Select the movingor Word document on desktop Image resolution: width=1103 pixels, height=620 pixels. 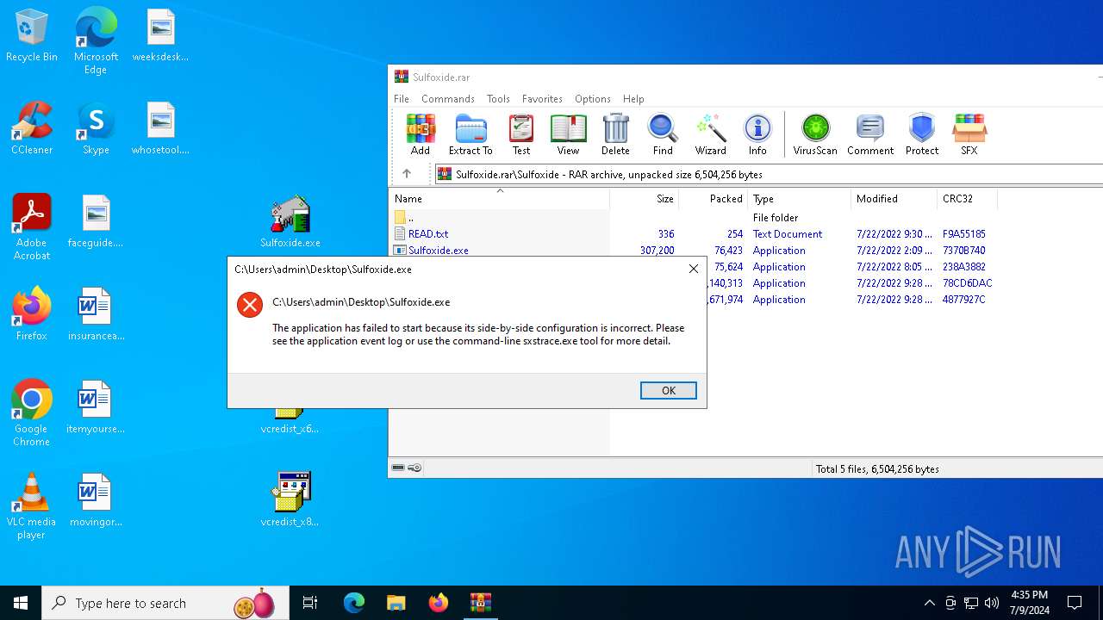click(x=96, y=500)
